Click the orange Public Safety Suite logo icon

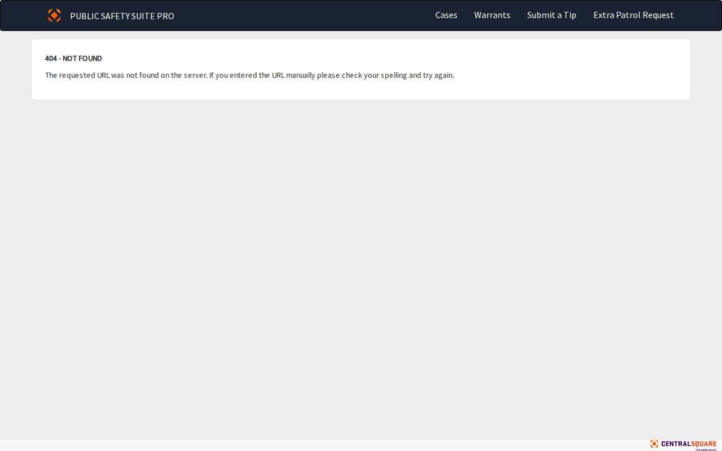[x=54, y=15]
